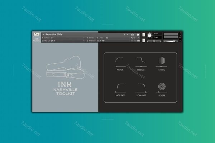This screenshot has height=143, width=215.
Task: Click the Tune value field 0.00
Action: pos(157,37)
